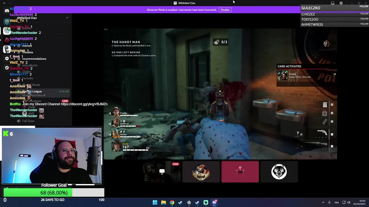Click FOLLOW next to AHMETWRESS

click(x=364, y=24)
